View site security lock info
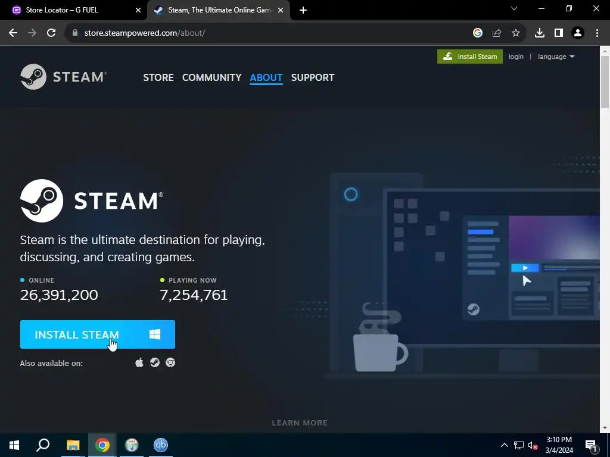The image size is (610, 457). coord(75,33)
